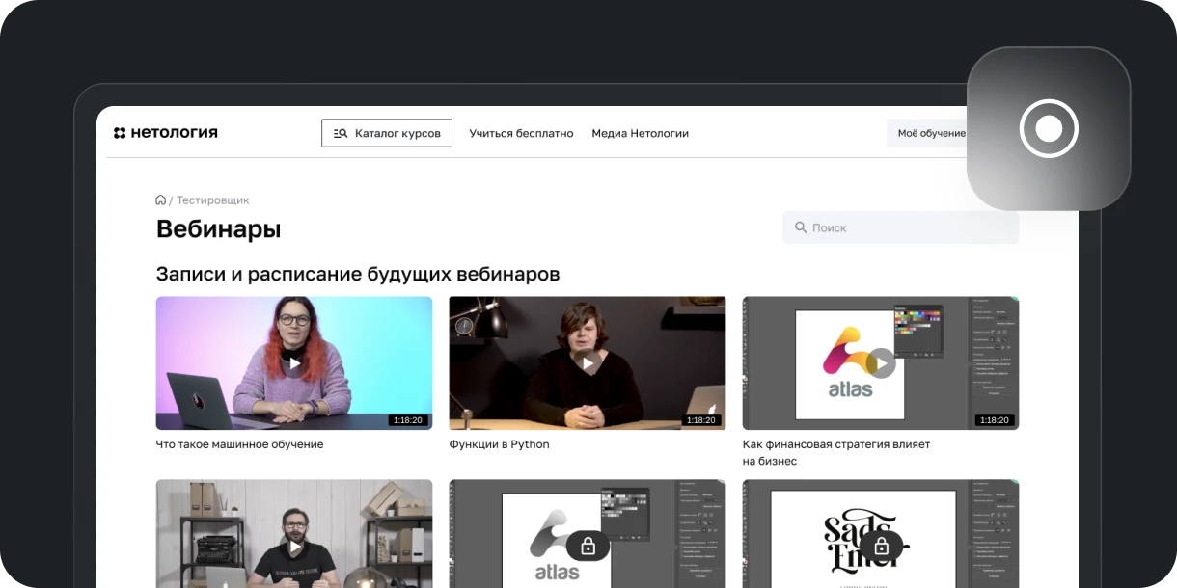Click the lock icon on the Sads Emer video
The height and width of the screenshot is (588, 1177).
tap(881, 547)
